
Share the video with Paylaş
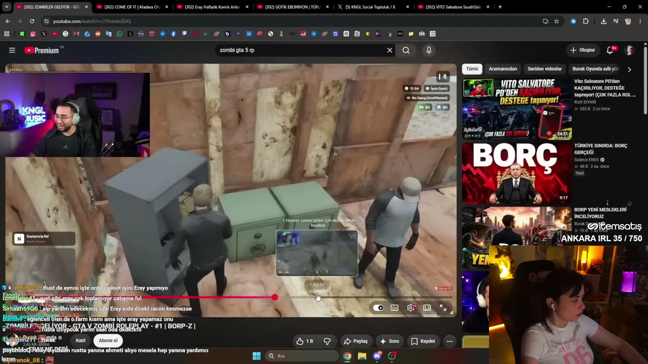(x=355, y=341)
